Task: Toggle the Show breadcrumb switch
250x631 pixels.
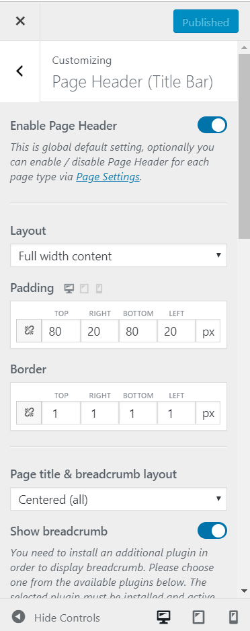Action: pyautogui.click(x=212, y=531)
